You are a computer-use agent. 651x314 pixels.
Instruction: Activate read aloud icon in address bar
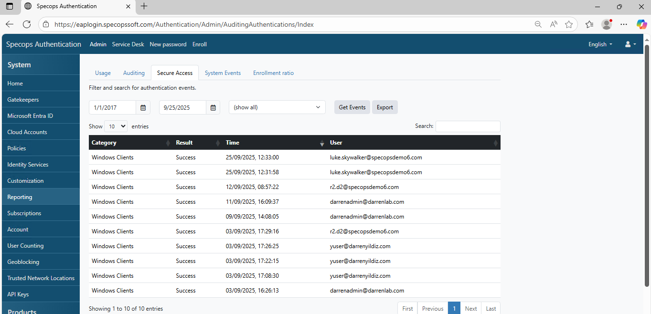click(x=553, y=24)
